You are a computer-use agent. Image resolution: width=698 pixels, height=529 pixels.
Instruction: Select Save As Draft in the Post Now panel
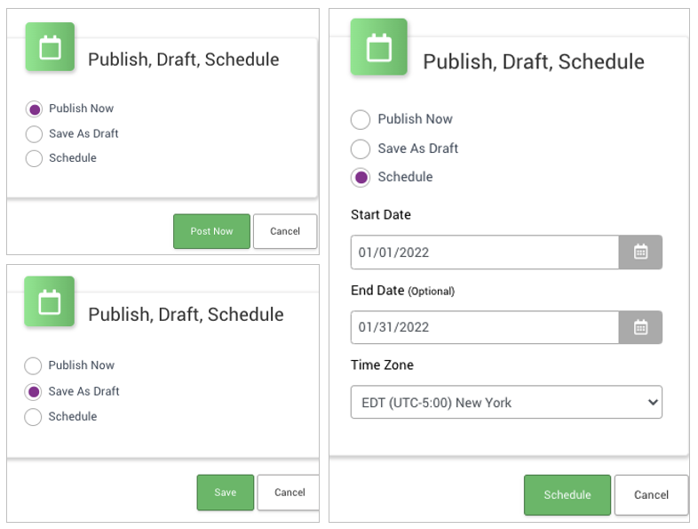click(x=34, y=134)
